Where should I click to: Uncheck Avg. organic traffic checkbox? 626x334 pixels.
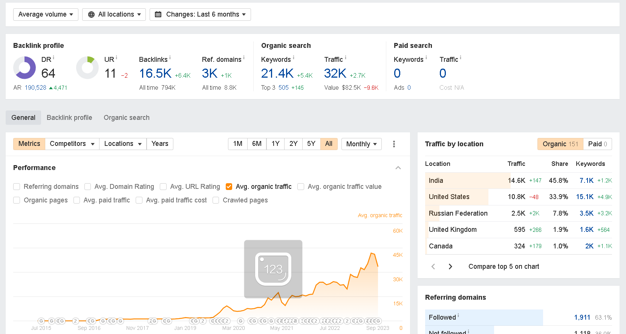pyautogui.click(x=229, y=187)
